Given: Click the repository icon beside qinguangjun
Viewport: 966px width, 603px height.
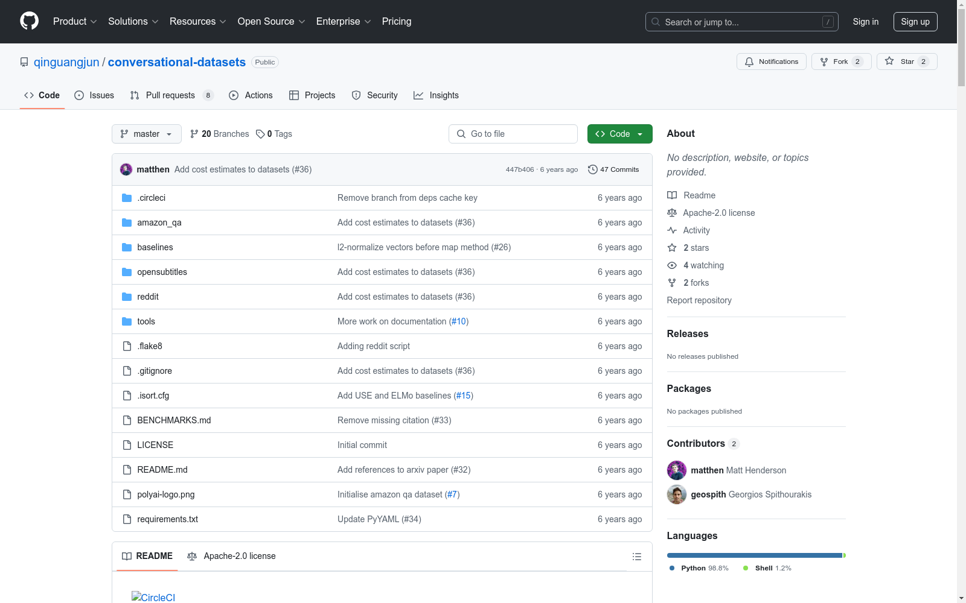Looking at the screenshot, I should point(24,62).
